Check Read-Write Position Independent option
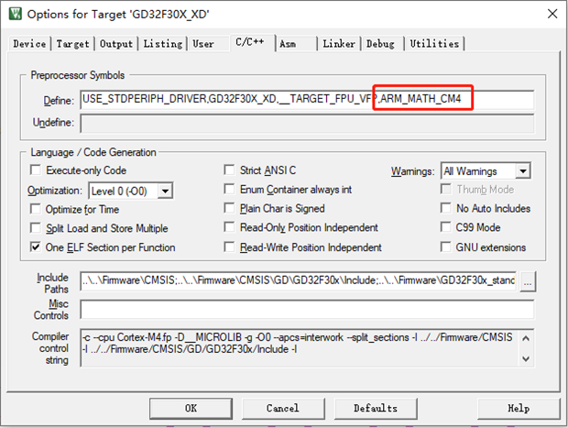Viewport: 568px width, 428px height. pyautogui.click(x=229, y=247)
